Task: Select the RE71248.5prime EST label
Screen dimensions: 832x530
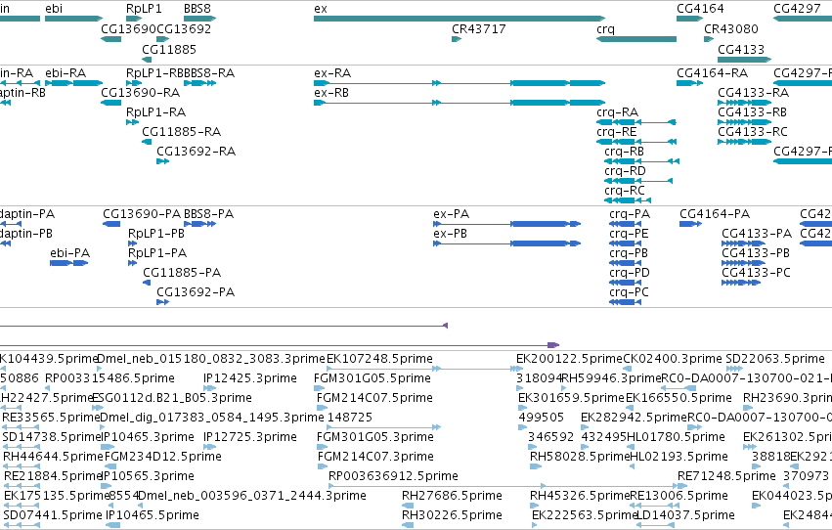Action: click(727, 476)
